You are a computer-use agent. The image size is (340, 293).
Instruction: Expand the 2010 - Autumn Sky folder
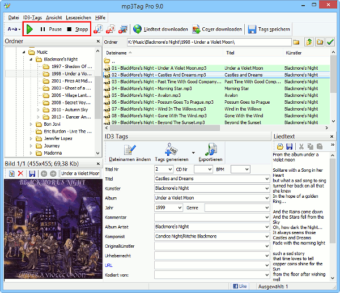pos(38,110)
